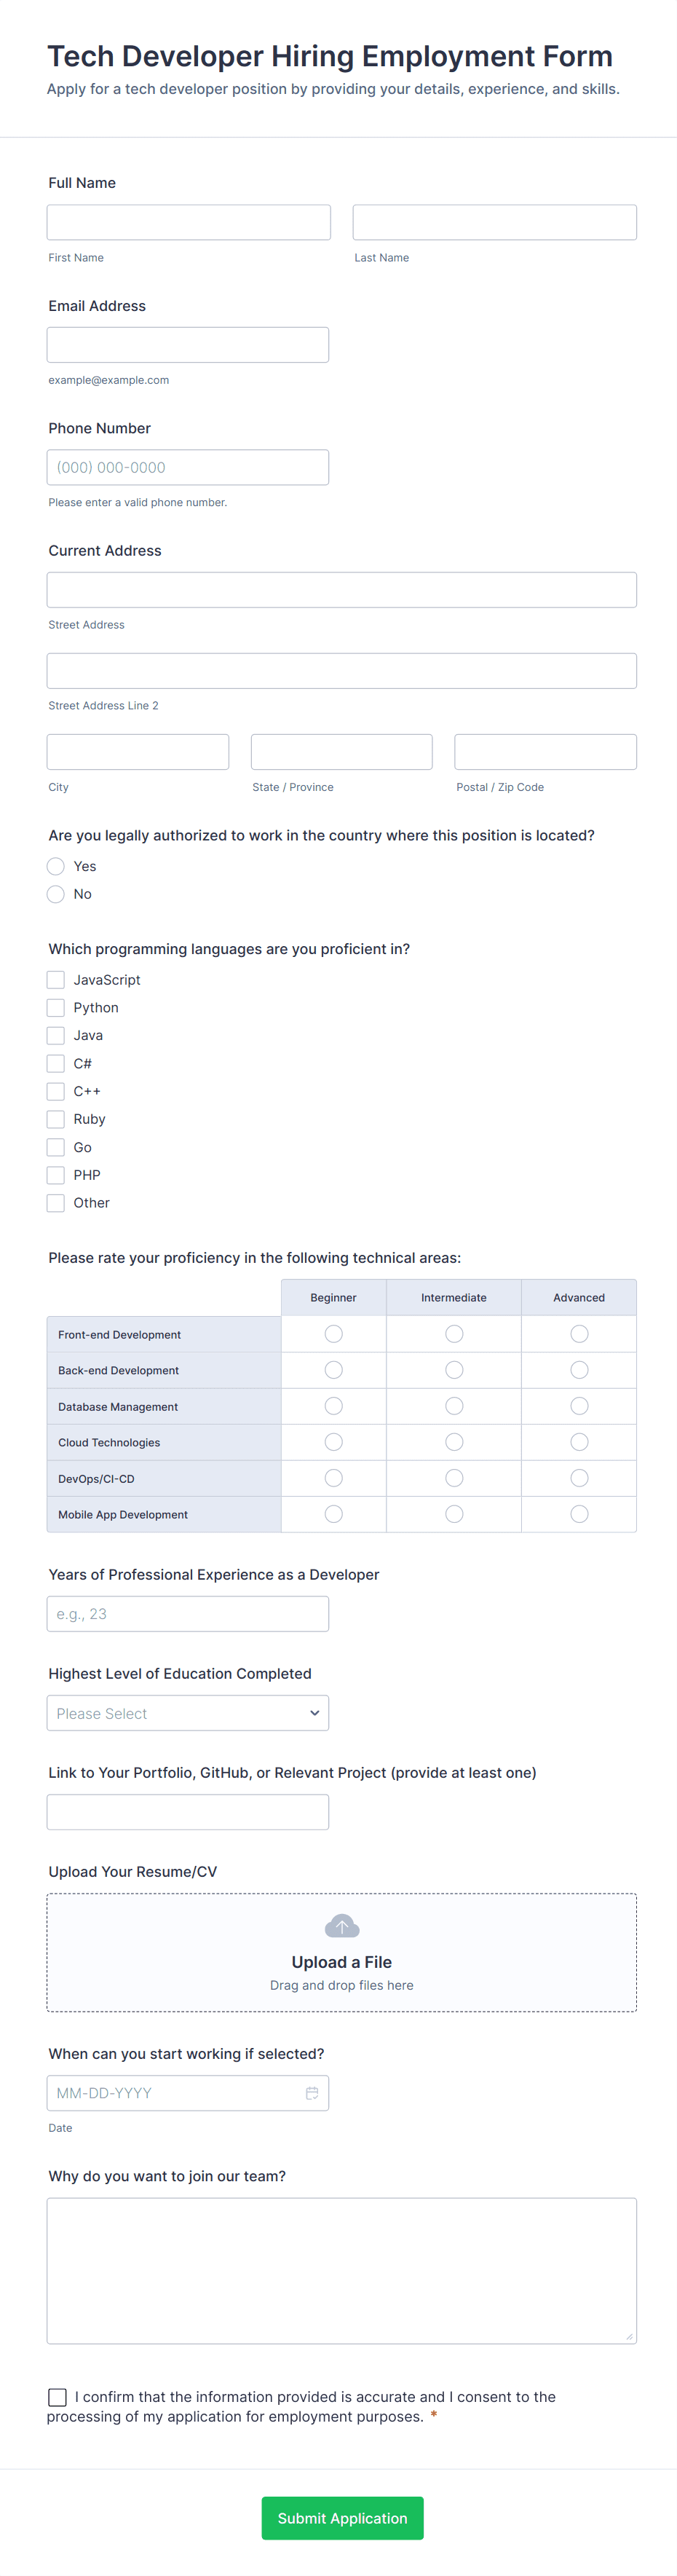The image size is (677, 2576).
Task: Open the calendar date picker icon
Action: tap(312, 2093)
